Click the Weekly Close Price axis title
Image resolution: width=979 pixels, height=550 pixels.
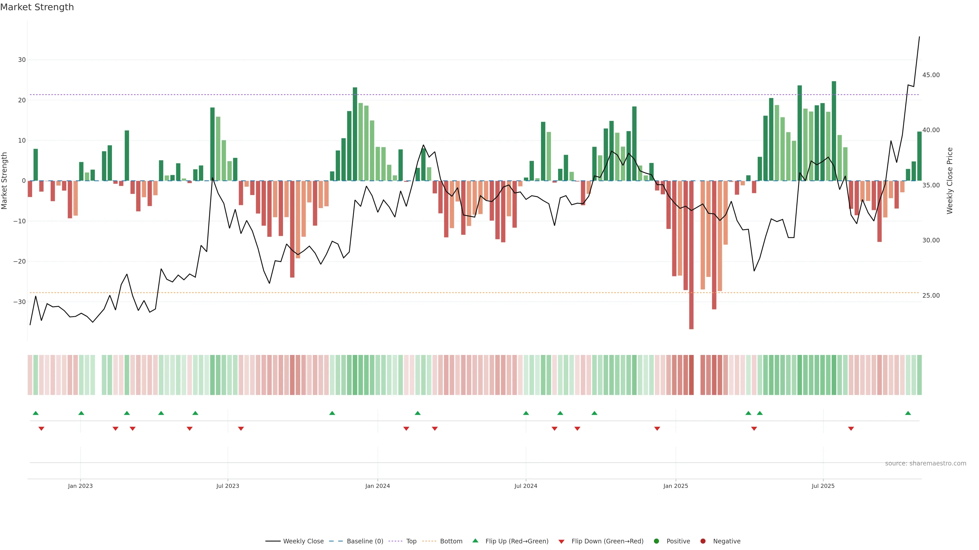pos(950,181)
